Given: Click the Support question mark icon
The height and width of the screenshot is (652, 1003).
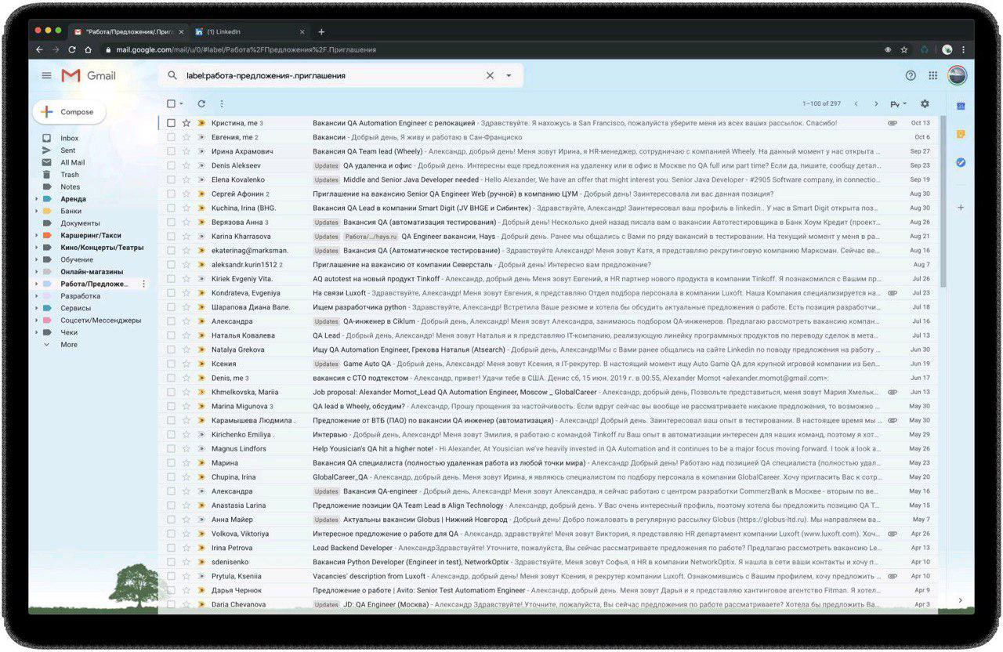Looking at the screenshot, I should (911, 75).
